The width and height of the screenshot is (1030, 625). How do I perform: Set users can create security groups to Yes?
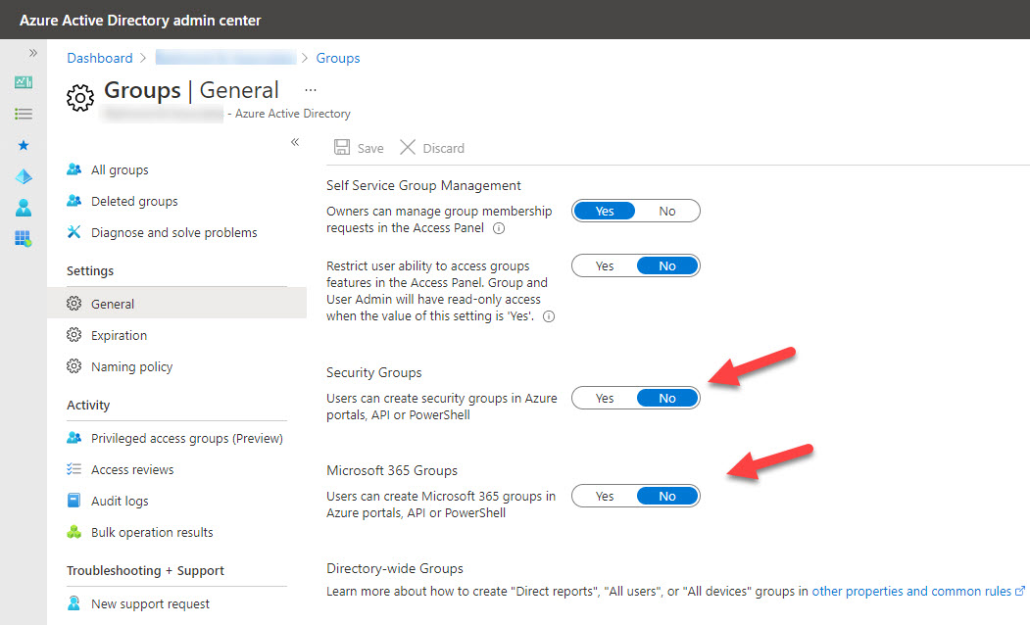(x=605, y=398)
